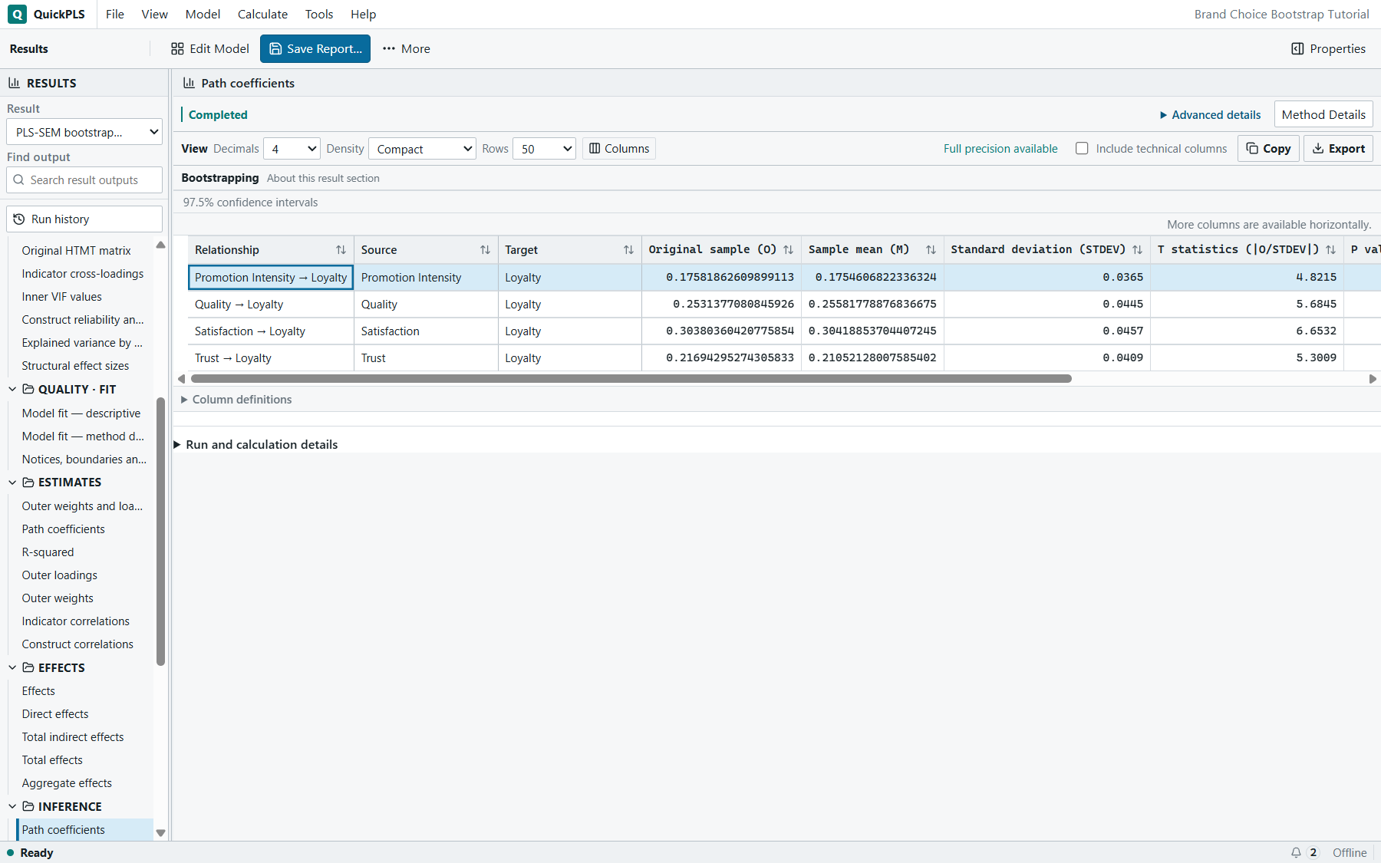Sort by Sample mean (M) column
This screenshot has height=863, width=1381.
coord(931,249)
